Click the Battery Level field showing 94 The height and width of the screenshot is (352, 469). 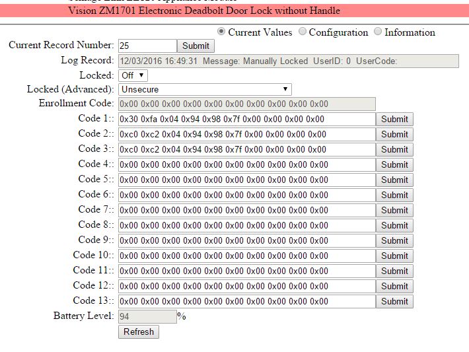coord(147,316)
